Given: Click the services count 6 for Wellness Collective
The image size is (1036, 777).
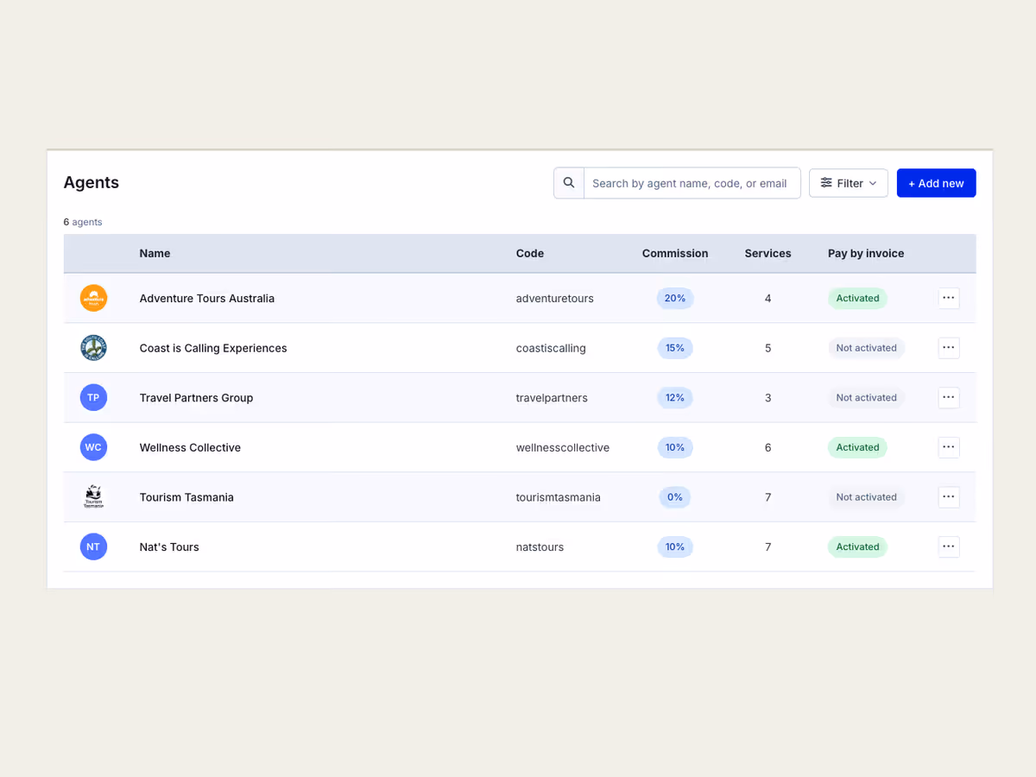Looking at the screenshot, I should click(768, 447).
